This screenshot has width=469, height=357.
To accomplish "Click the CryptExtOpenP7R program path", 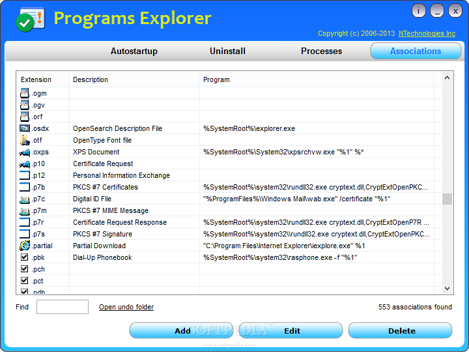I will (x=316, y=222).
